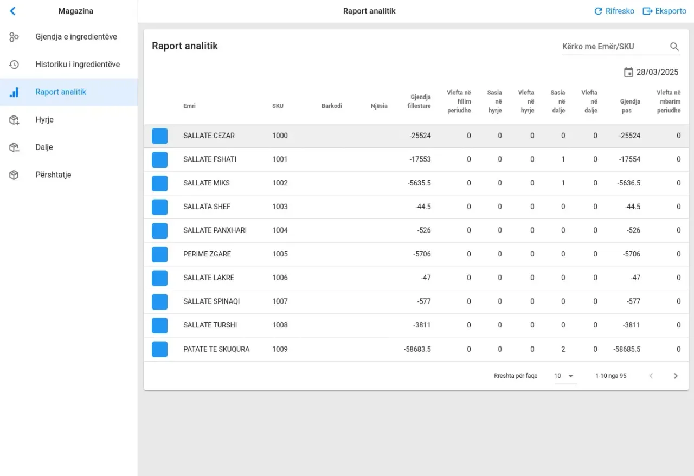Click the date 28/03/2025
Viewport: 694px width, 476px height.
[x=658, y=72]
